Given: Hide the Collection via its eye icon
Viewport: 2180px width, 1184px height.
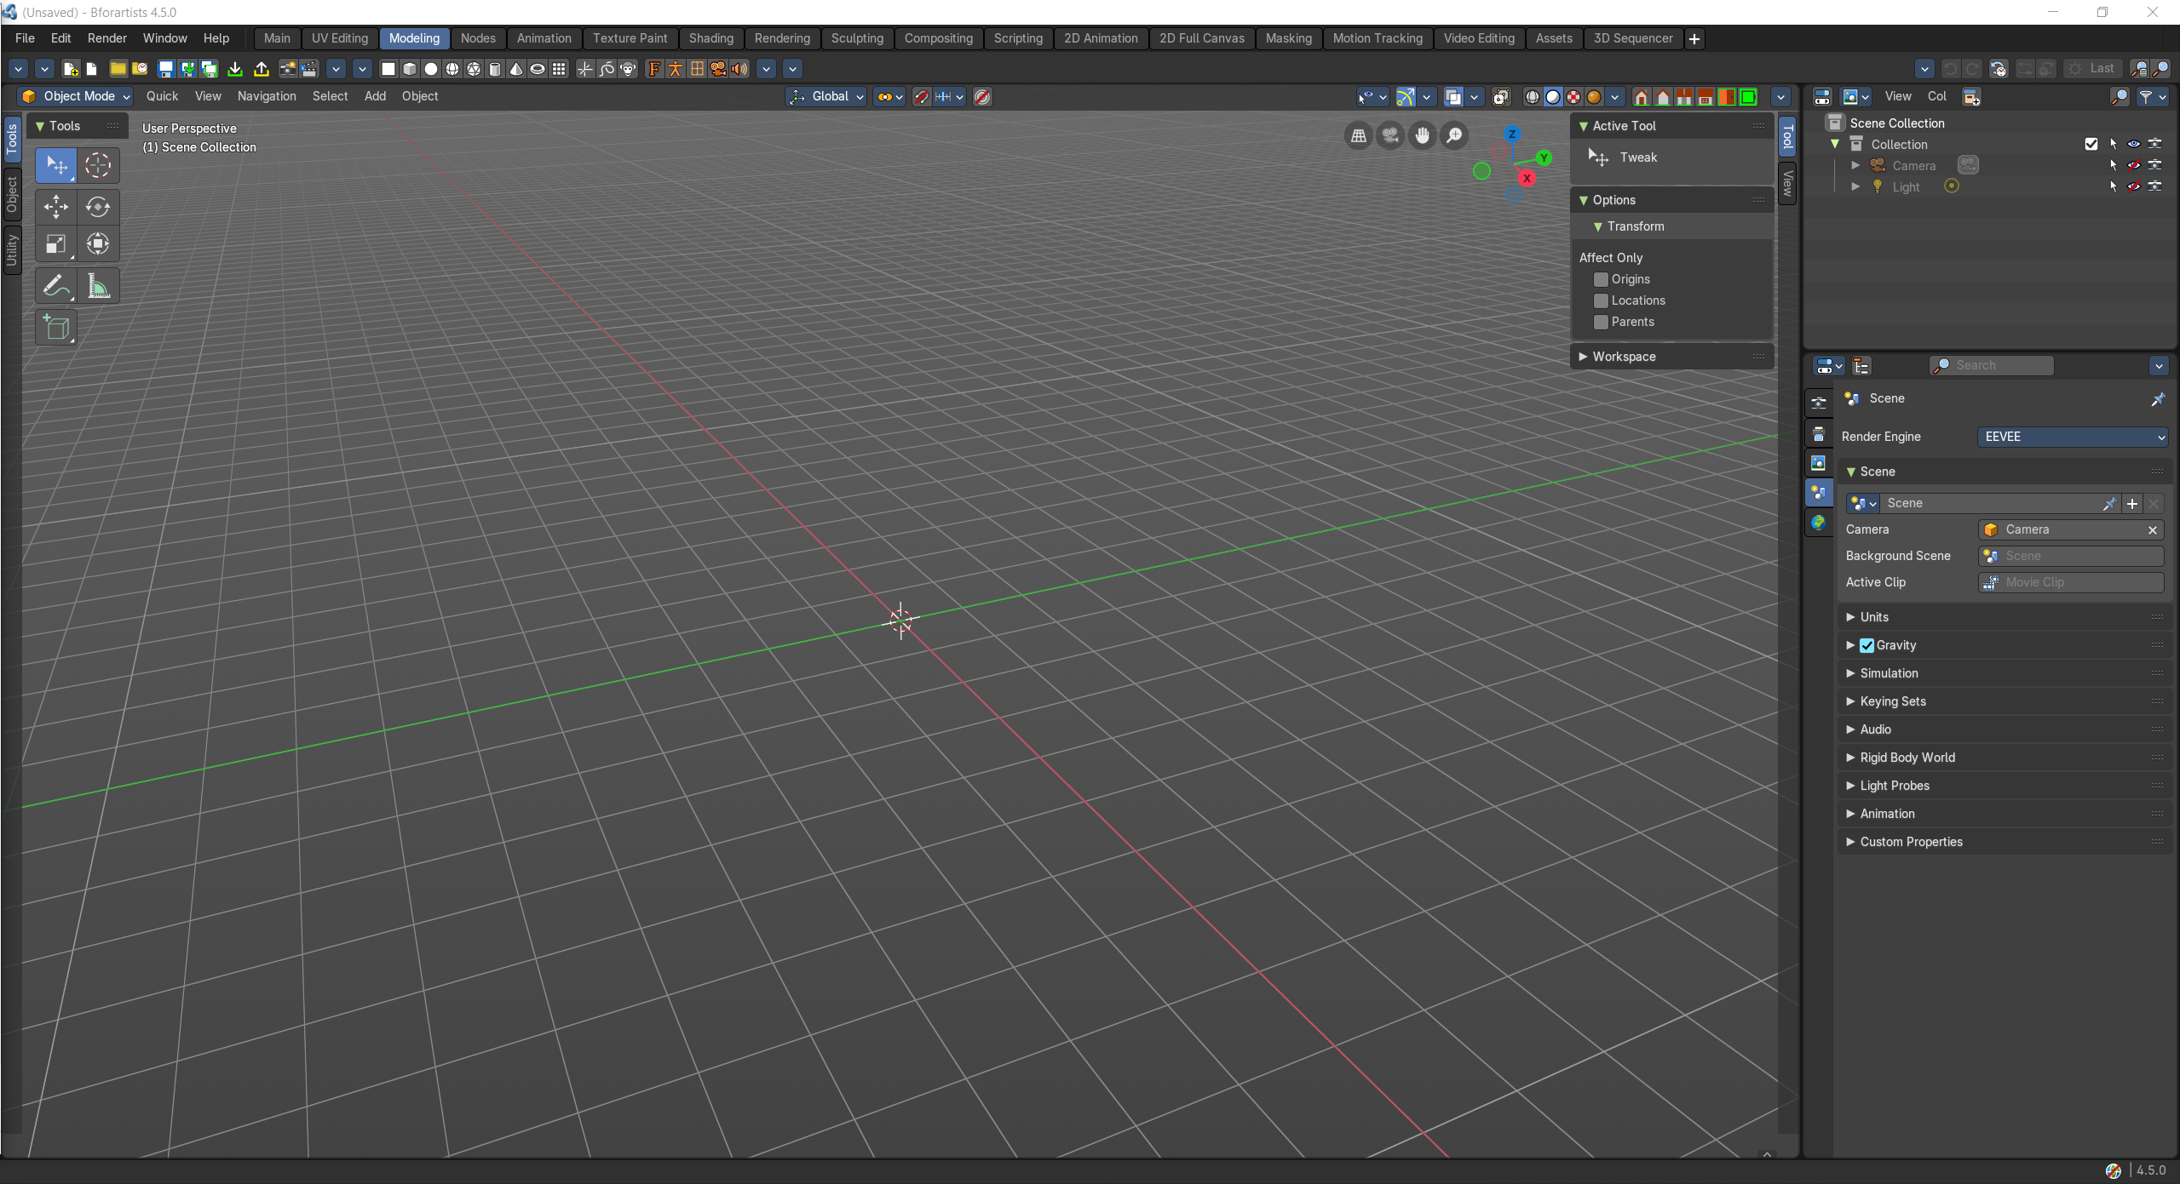Looking at the screenshot, I should point(2134,144).
